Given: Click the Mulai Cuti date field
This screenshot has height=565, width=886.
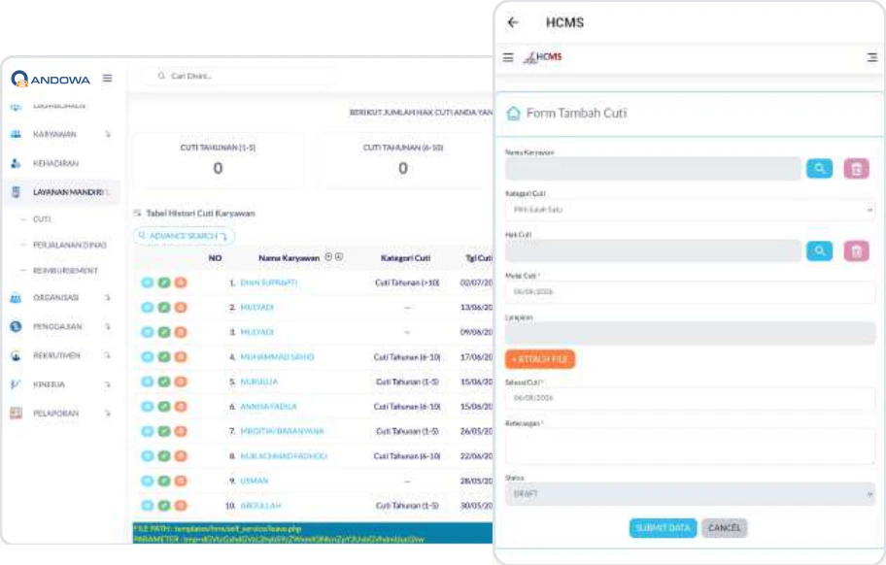Looking at the screenshot, I should pos(690,292).
